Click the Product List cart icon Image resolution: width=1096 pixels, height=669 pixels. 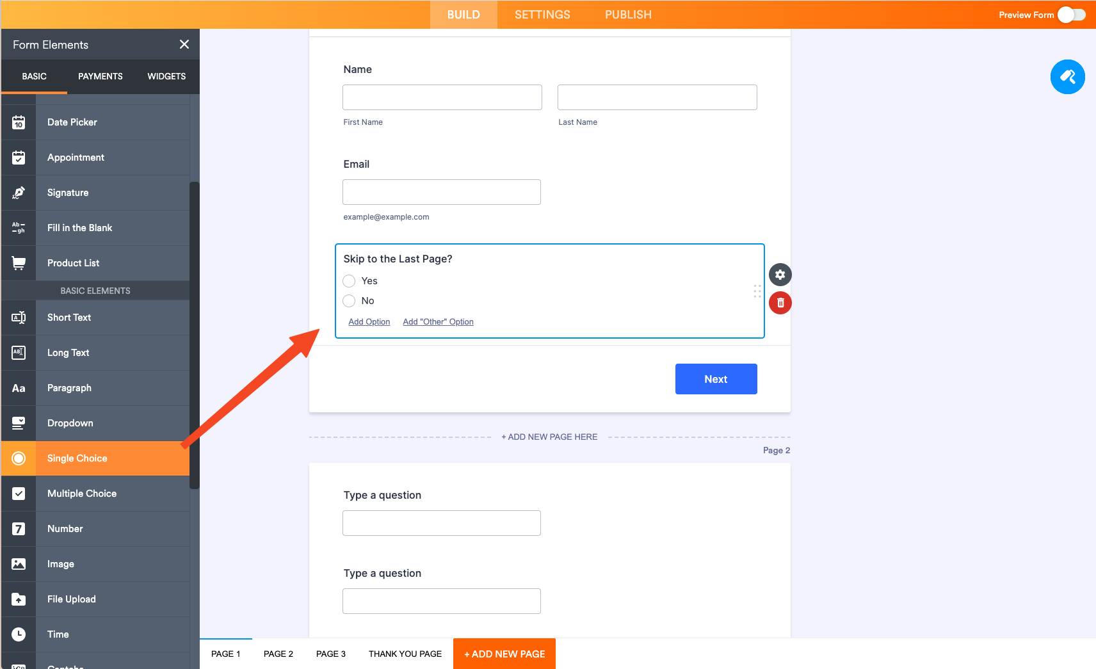19,263
